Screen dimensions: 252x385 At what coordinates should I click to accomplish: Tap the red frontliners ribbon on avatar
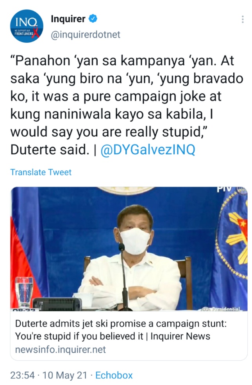tap(36, 33)
